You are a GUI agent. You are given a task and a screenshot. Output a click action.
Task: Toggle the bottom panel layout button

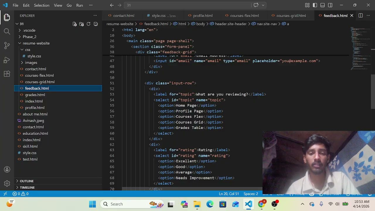click(x=323, y=5)
